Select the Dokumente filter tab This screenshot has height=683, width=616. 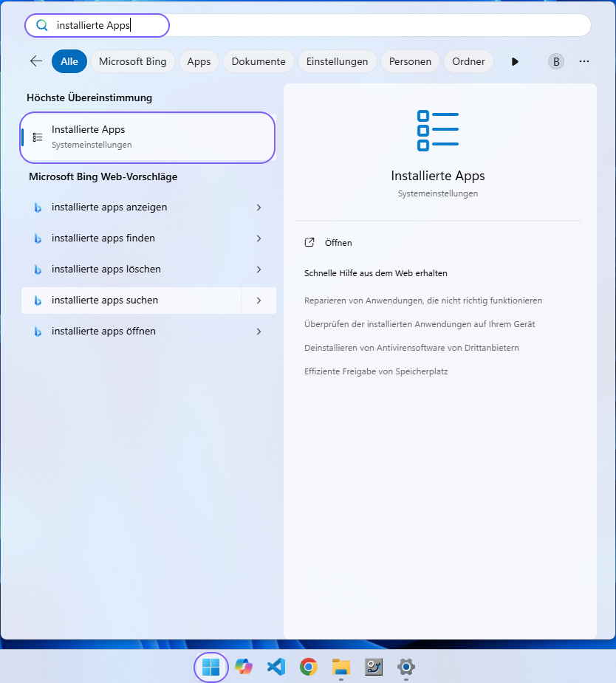pyautogui.click(x=258, y=61)
